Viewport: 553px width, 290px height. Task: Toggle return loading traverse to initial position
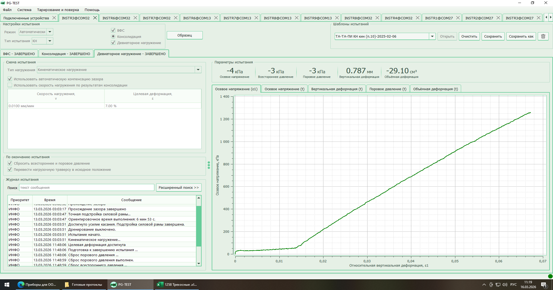click(x=10, y=169)
